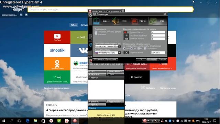Enable the Постоянно checkbox
The width and height of the screenshot is (220, 124).
[145, 49]
